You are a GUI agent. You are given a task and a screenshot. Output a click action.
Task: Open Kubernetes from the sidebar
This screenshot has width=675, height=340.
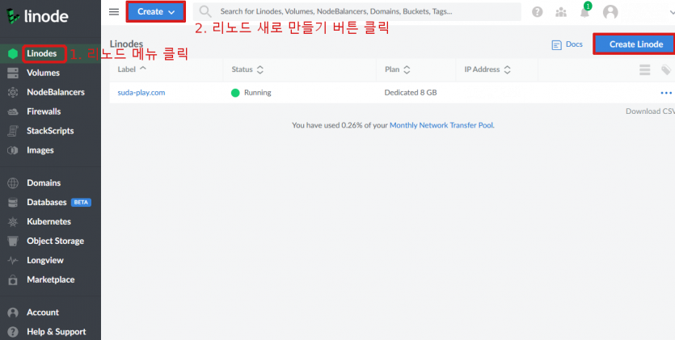(x=50, y=222)
